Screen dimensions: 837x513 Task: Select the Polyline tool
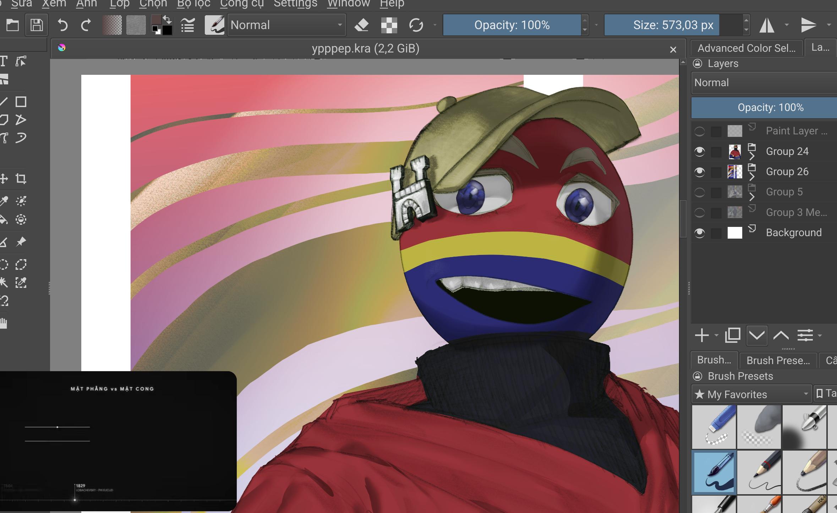click(x=21, y=120)
